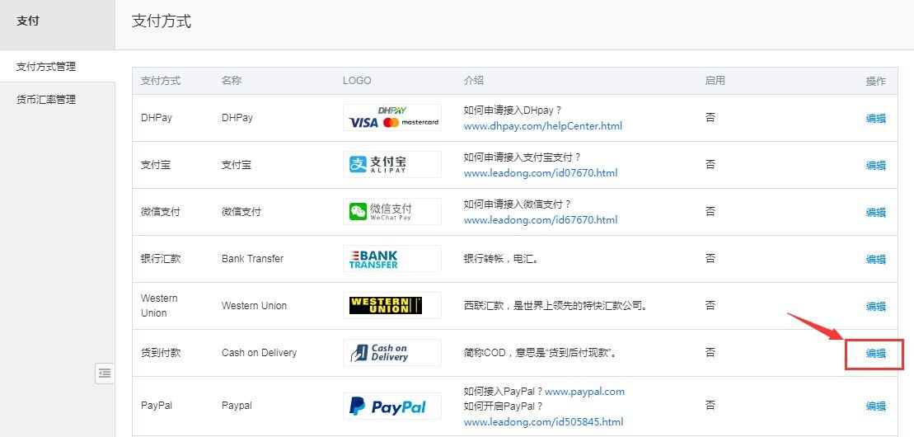Open the leadong.com/id67670.html WeChat link

tap(540, 220)
